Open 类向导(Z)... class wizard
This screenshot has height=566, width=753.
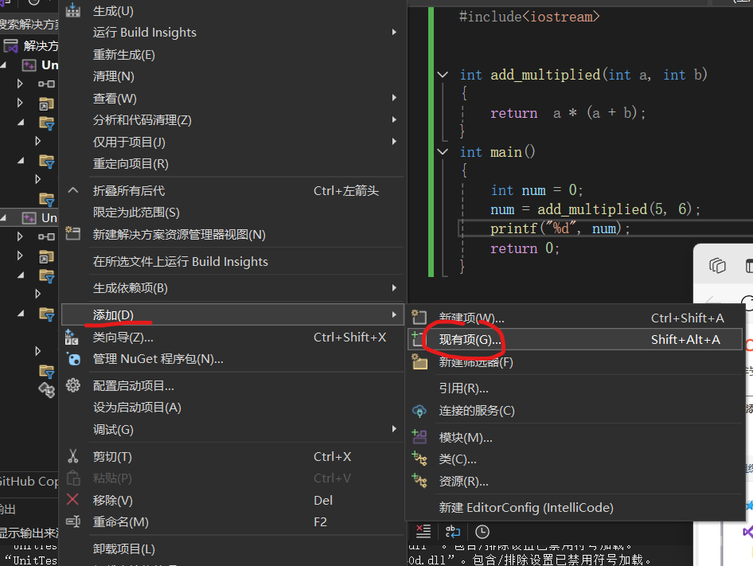coord(233,338)
